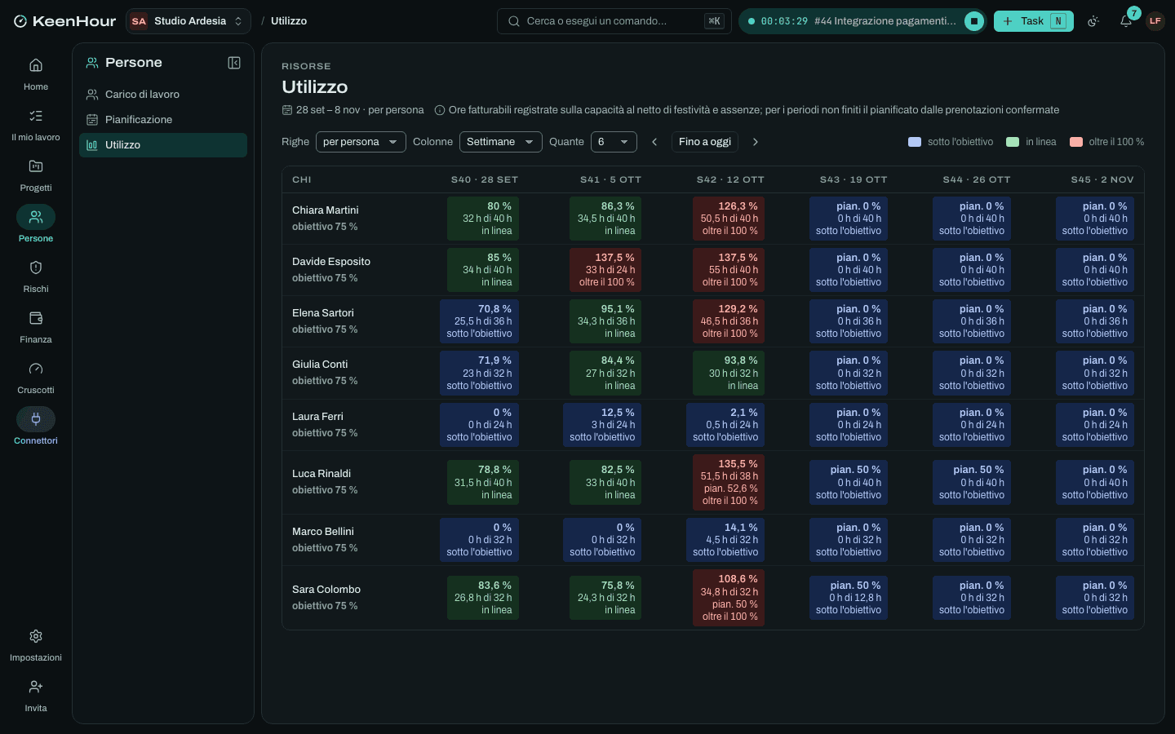Click Marco Bellini's 14,1 % cell
This screenshot has width=1175, height=734.
click(726, 540)
